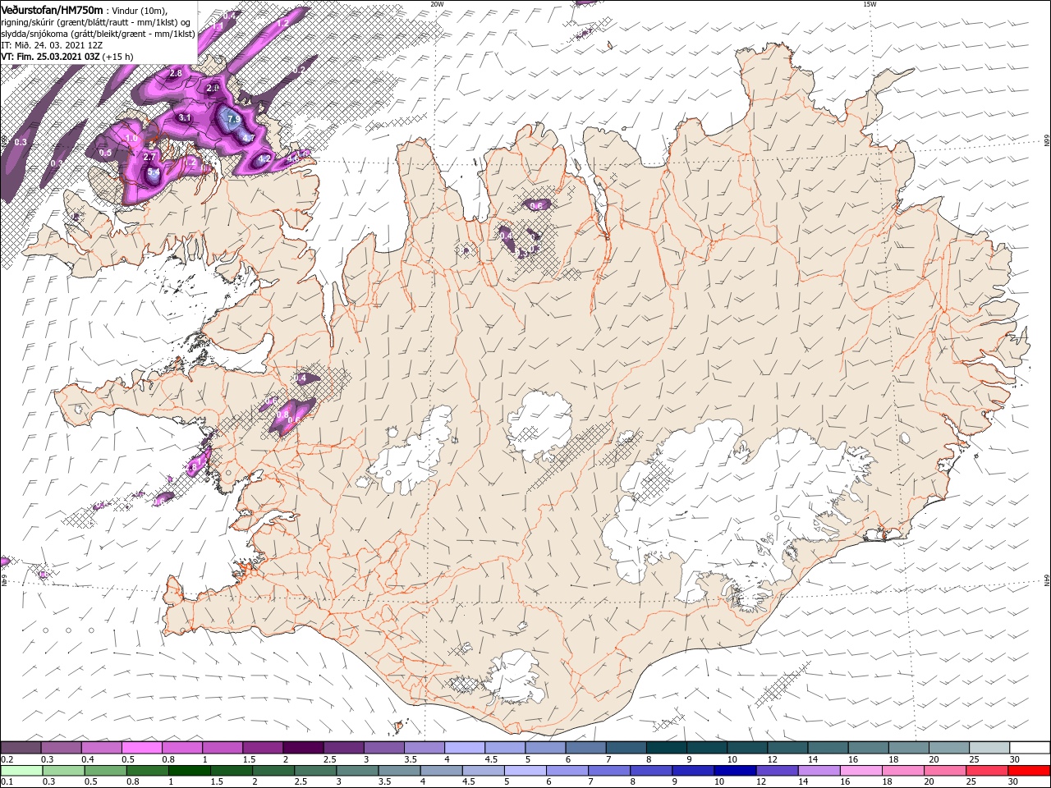The height and width of the screenshot is (788, 1051).
Task: Click the 'slydda/snjókoma' legend description line
Action: tap(98, 34)
